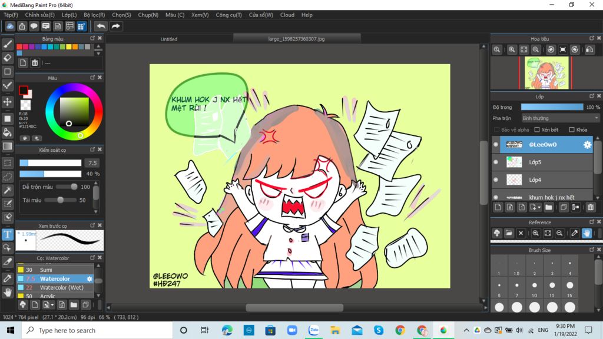Open add-brush dropdown in brush panel

tap(52, 305)
